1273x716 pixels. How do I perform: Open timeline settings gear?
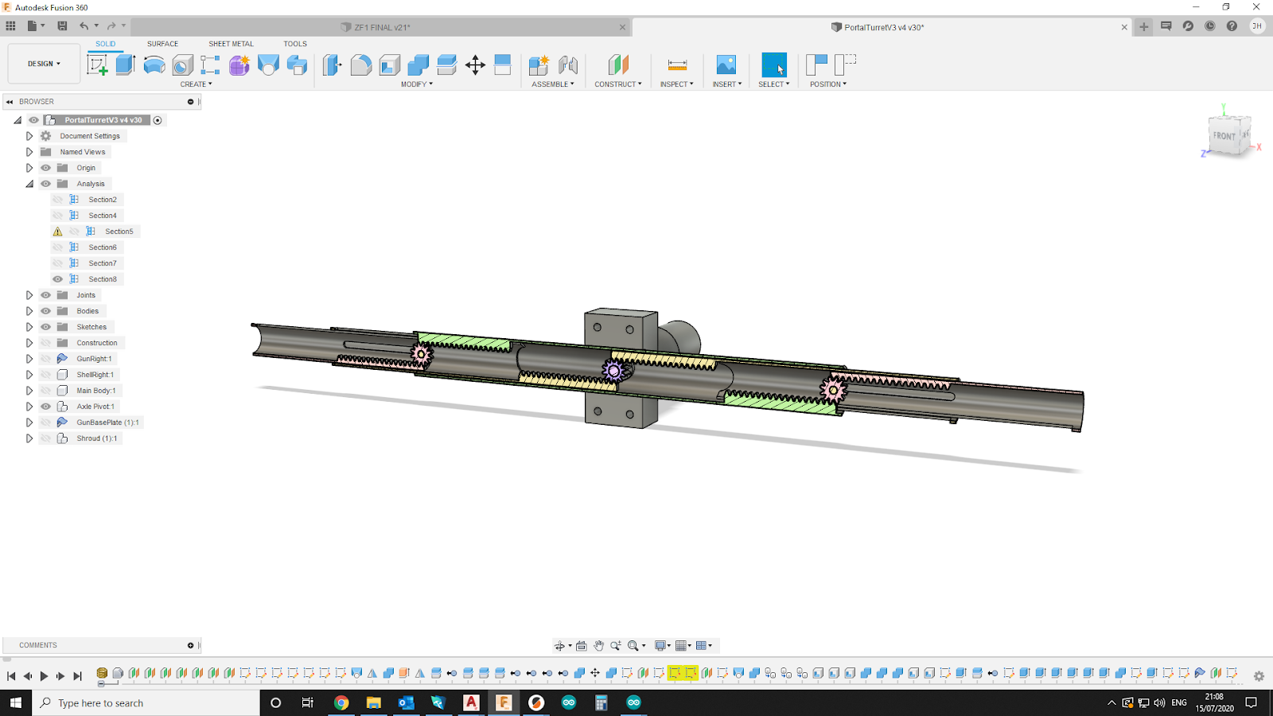(x=1259, y=676)
